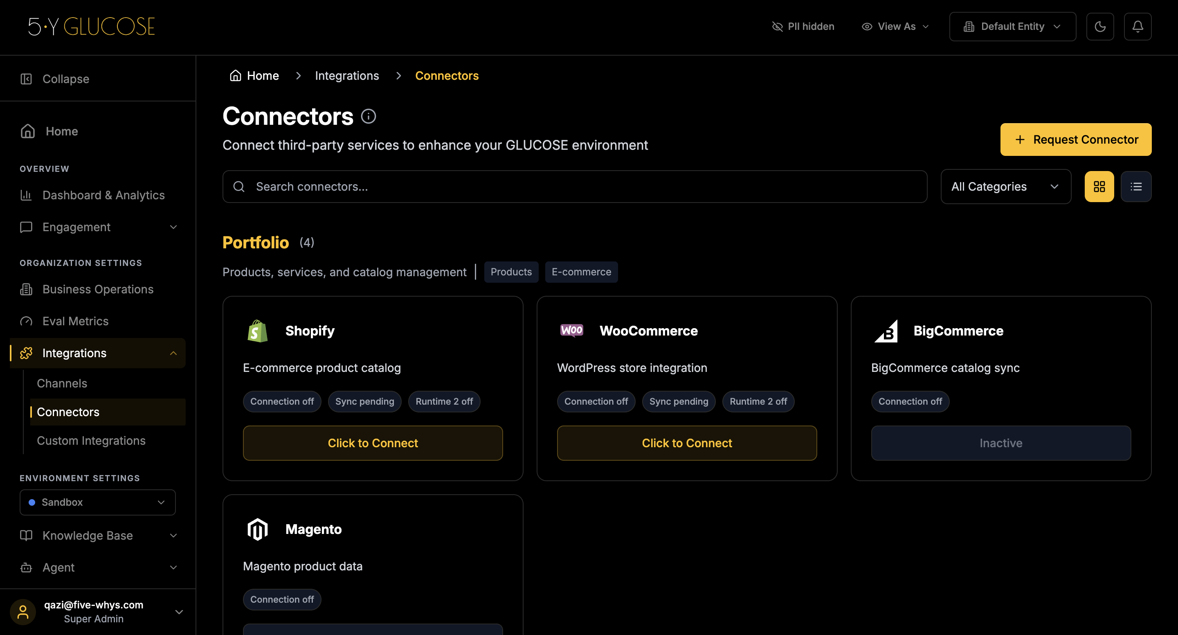
Task: Click WooCommerce's Connection off badge
Action: (596, 401)
